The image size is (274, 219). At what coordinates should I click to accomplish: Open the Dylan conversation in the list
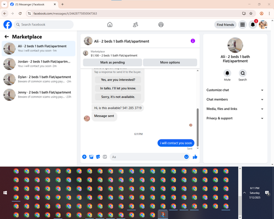tap(38, 79)
